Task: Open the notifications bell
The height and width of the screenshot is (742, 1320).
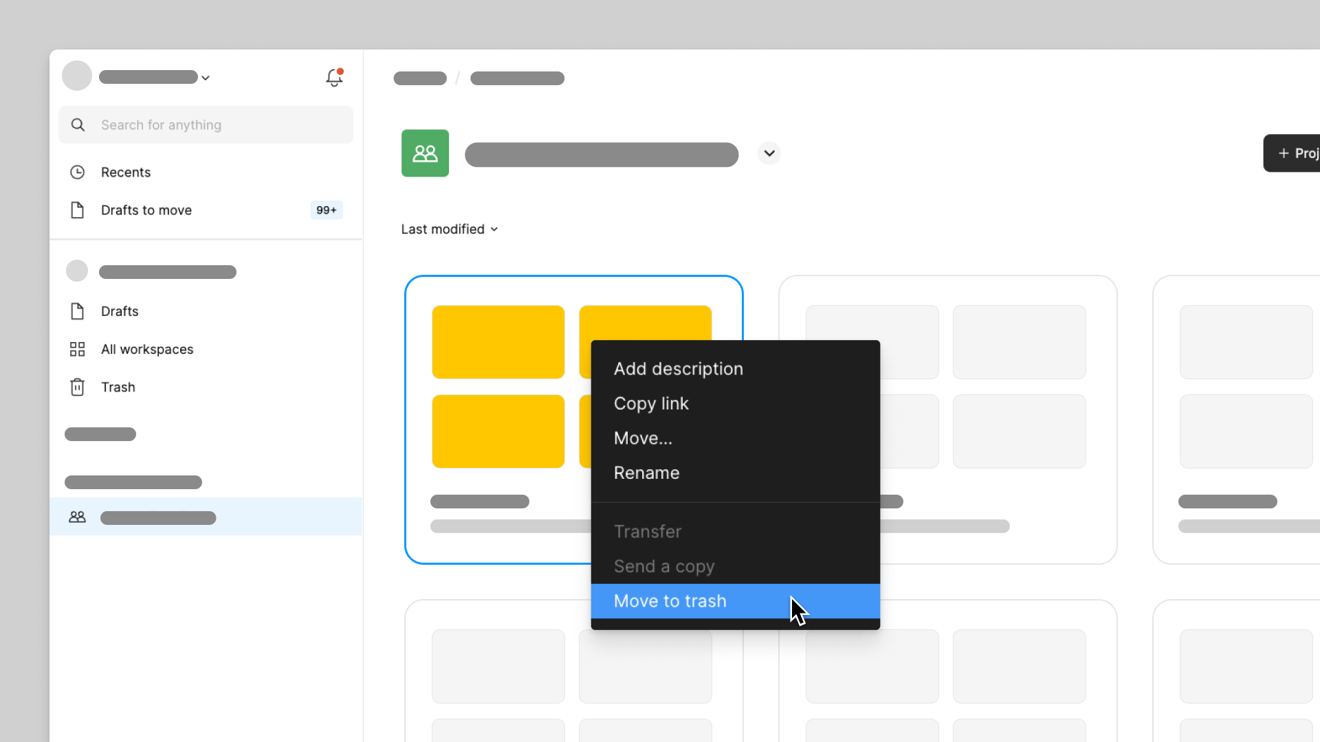Action: pos(334,78)
